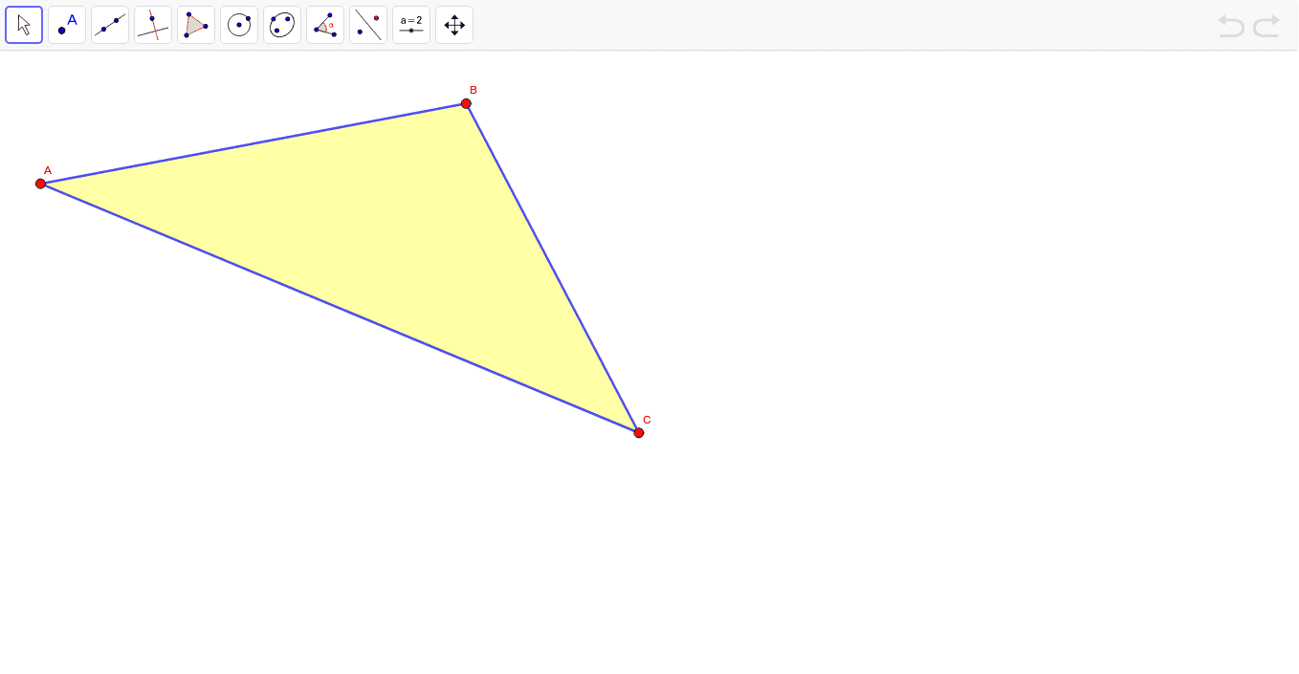Click the label A text
Image resolution: width=1299 pixels, height=674 pixels.
pos(48,171)
